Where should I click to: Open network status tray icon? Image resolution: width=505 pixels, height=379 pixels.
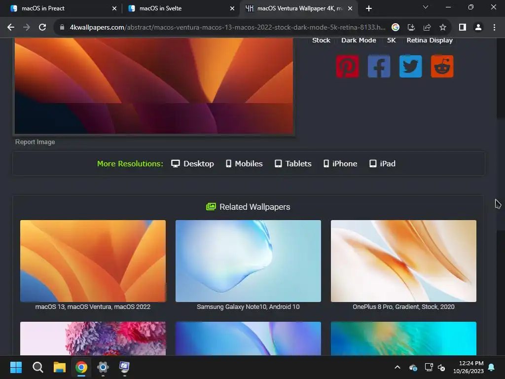click(429, 367)
